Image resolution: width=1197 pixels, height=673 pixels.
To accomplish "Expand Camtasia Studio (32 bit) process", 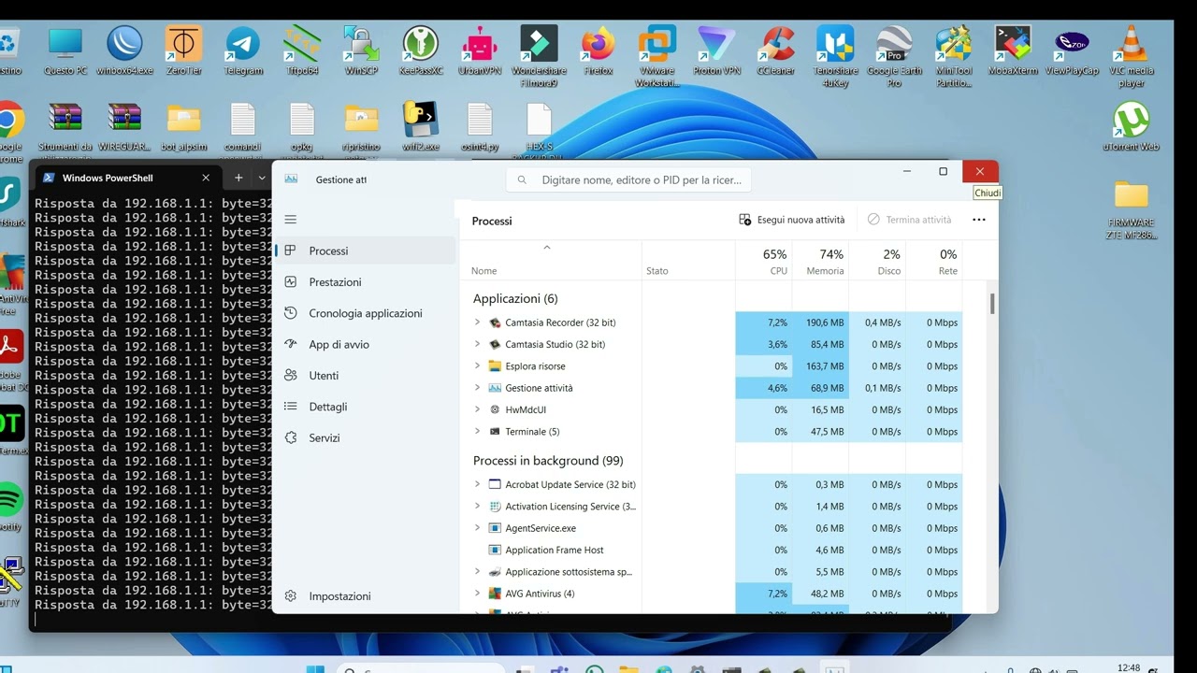I will pyautogui.click(x=477, y=344).
